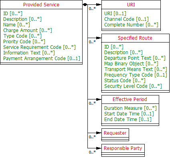This screenshot has width=170, height=162.
Task: Click the arrowhead pointing to Responsible Party
Action: click(x=99, y=148)
